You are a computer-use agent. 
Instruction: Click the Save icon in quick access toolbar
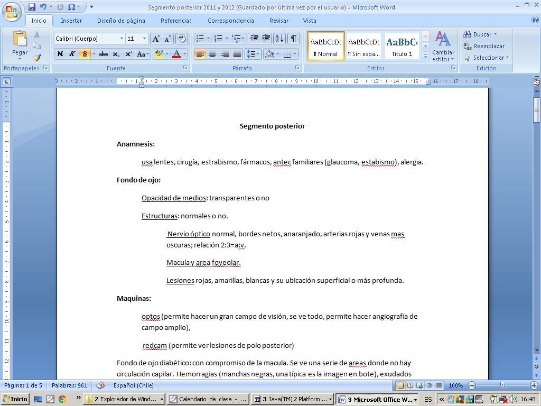pos(32,7)
